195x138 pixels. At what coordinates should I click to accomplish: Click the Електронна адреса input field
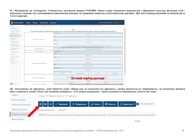(88, 51)
